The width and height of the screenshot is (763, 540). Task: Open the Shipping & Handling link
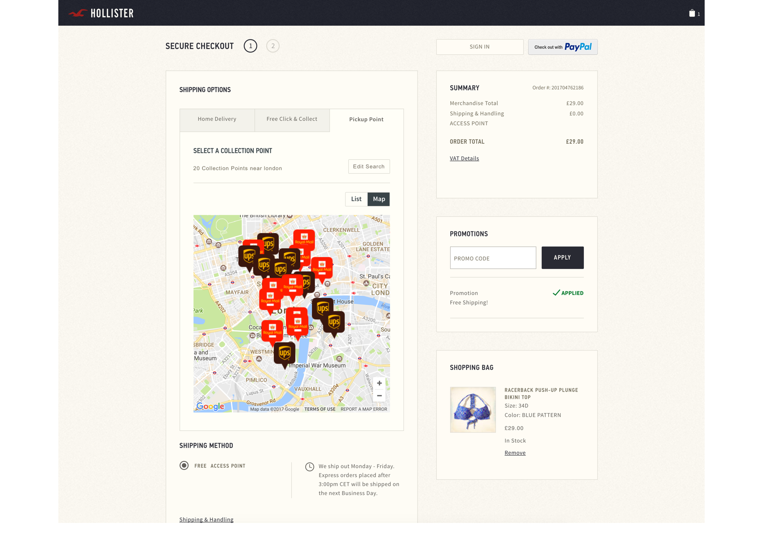pyautogui.click(x=206, y=519)
